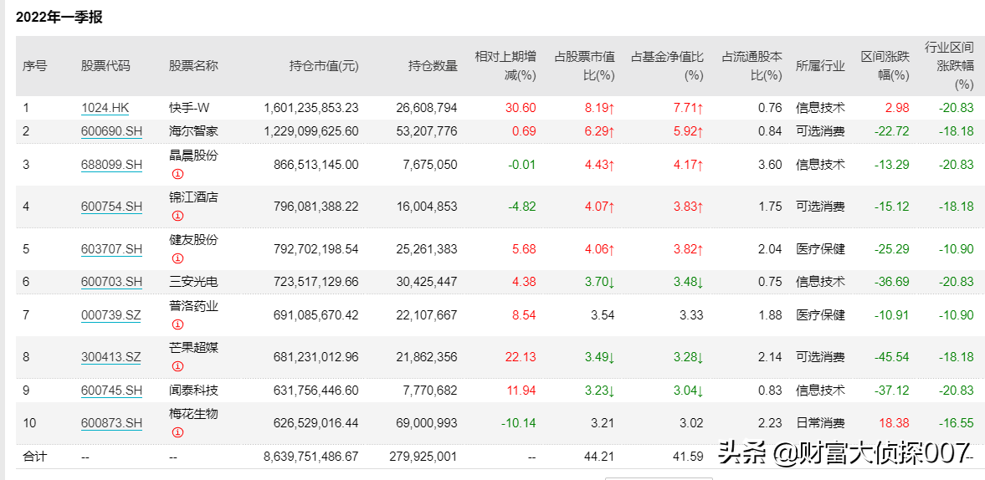This screenshot has height=480, width=985.
Task: Click total quantity 279,925,001
Action: tap(424, 457)
